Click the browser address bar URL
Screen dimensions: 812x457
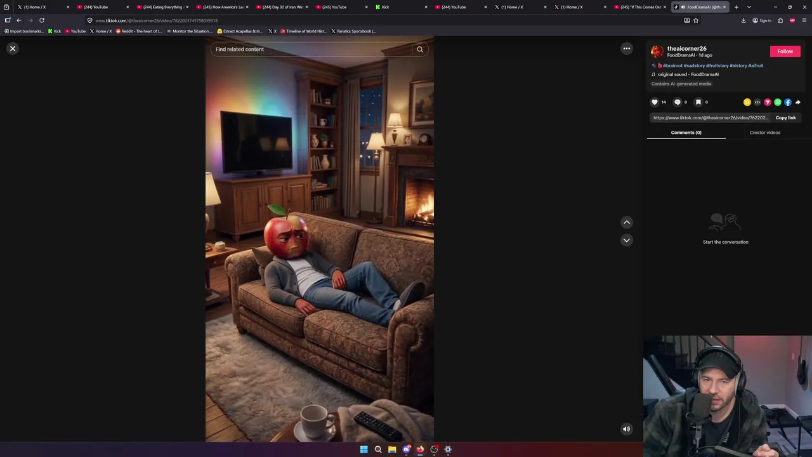[156, 20]
